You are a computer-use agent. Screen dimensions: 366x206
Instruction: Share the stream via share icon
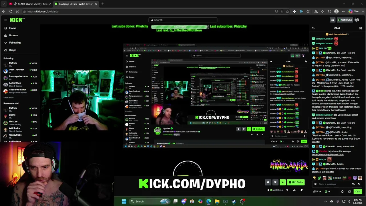(287, 190)
